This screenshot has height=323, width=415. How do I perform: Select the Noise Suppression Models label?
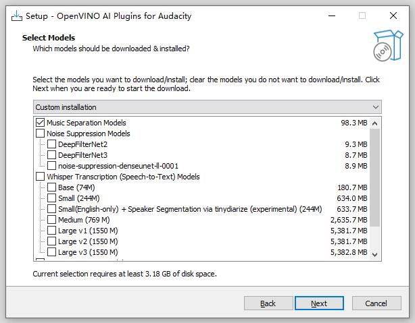coord(89,134)
